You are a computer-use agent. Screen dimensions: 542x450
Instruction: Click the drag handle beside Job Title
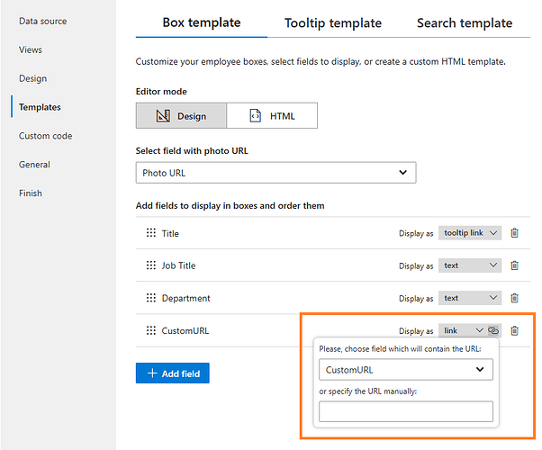(x=150, y=265)
